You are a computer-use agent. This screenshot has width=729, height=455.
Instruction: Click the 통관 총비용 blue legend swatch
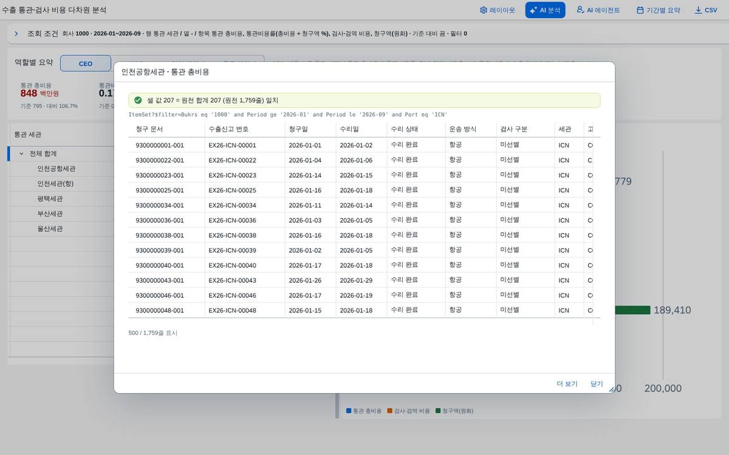coord(349,411)
